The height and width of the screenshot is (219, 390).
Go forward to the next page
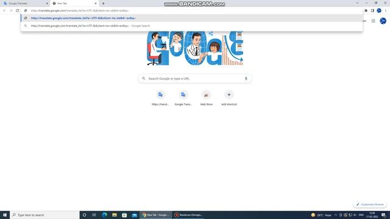(x=11, y=11)
